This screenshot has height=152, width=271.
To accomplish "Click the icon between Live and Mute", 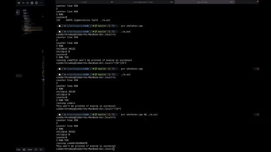I will click(24, 149).
